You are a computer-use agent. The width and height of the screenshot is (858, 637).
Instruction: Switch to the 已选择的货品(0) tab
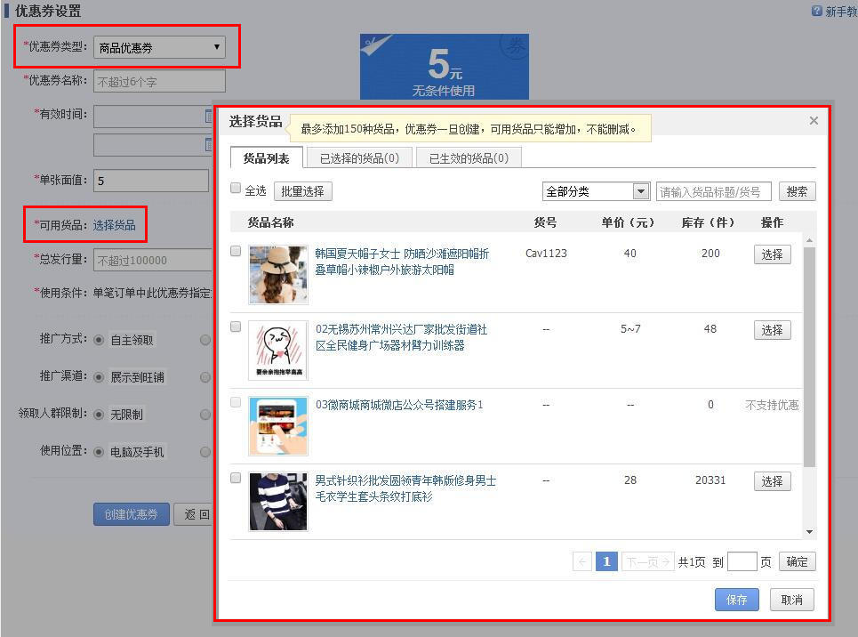pos(359,158)
